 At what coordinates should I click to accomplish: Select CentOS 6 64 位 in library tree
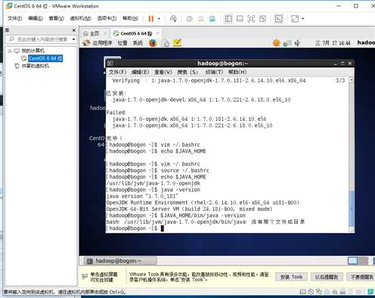coord(45,58)
